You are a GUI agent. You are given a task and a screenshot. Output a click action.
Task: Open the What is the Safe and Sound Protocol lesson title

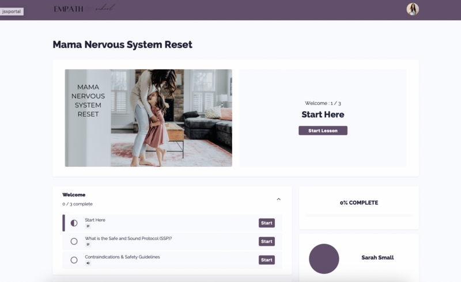point(128,238)
